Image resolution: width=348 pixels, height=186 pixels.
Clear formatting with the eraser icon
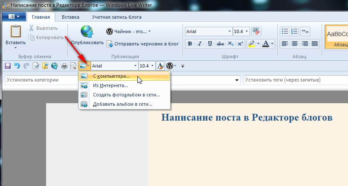click(x=256, y=31)
